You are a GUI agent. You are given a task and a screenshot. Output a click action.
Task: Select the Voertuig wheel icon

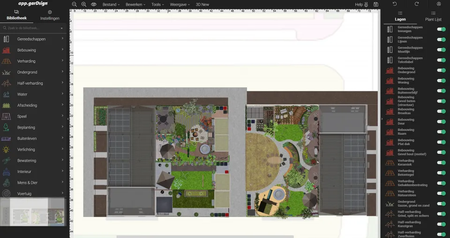tap(6, 194)
